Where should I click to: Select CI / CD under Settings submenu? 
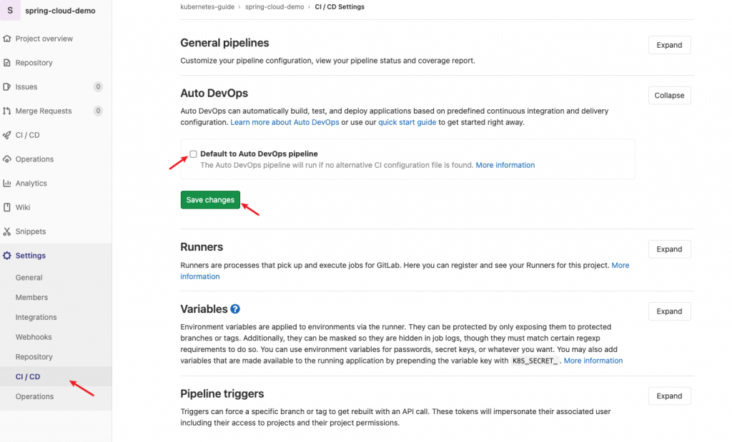coord(28,377)
